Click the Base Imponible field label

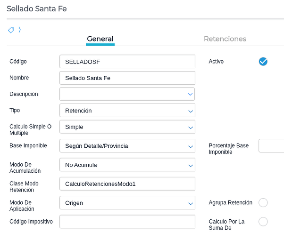[x=28, y=146]
